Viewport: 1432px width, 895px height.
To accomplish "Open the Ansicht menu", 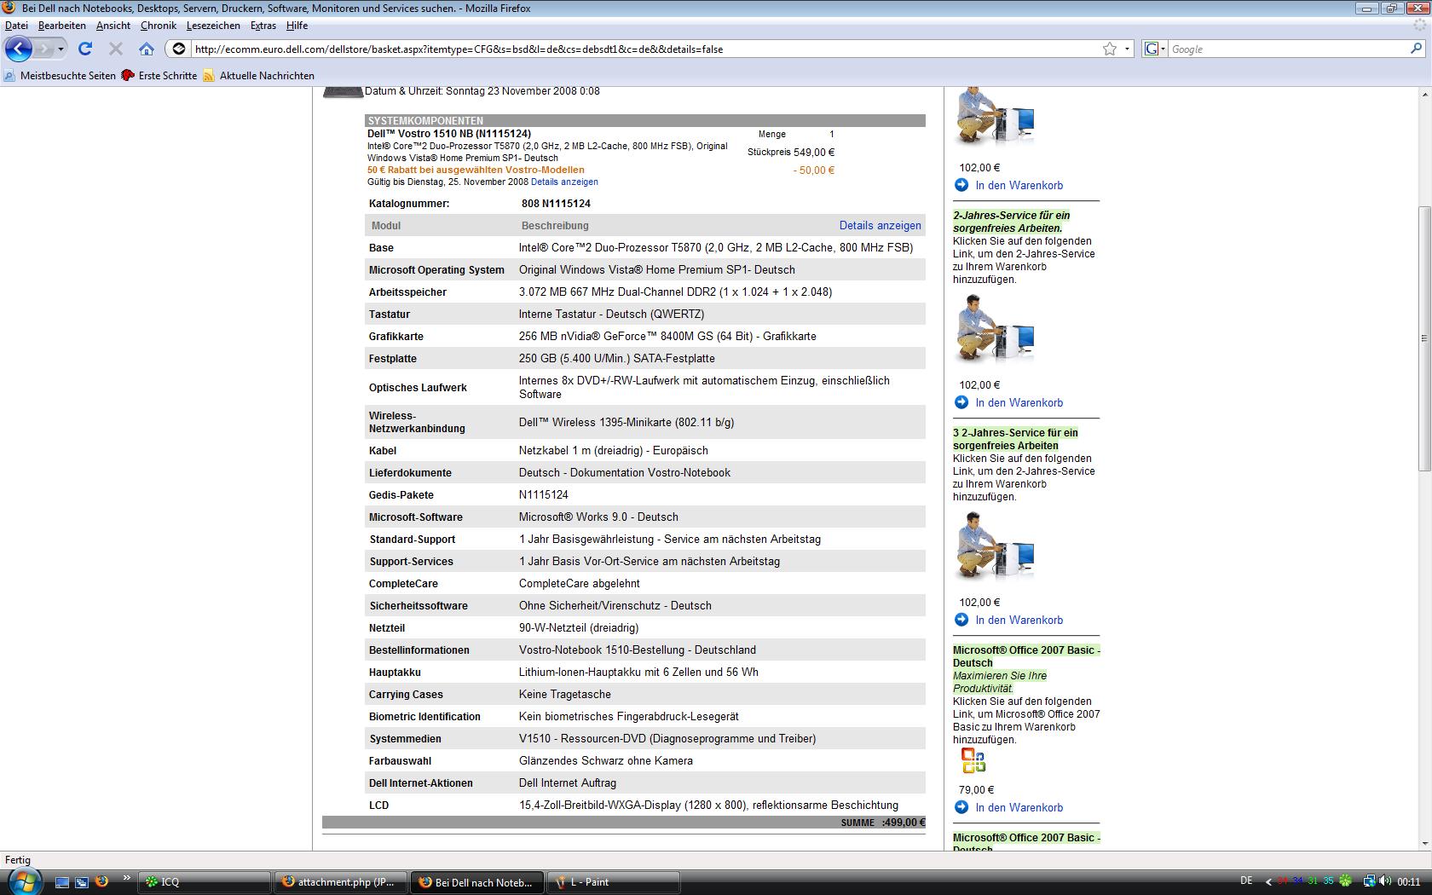I will pos(113,26).
